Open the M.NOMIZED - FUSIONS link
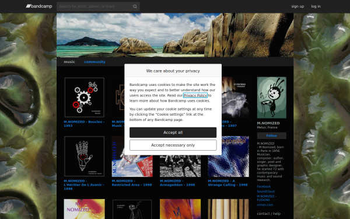The image size is (350, 219). [267, 198]
